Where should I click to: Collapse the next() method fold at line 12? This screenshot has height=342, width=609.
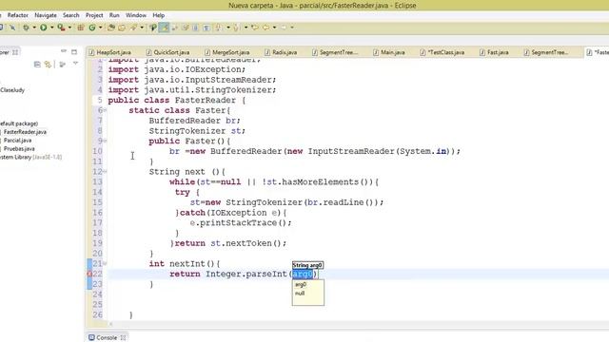105,172
